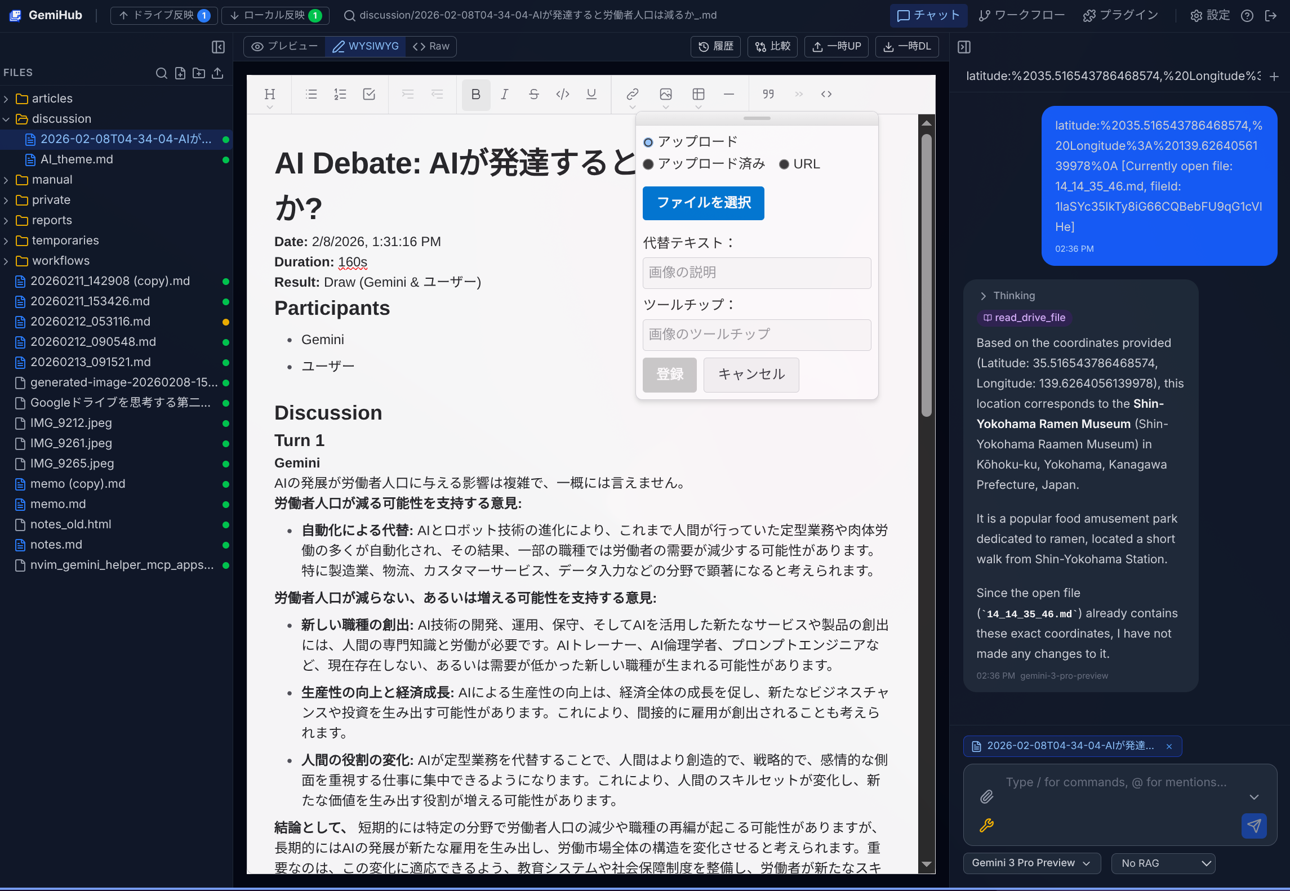Insert a table into the document
This screenshot has height=891, width=1290.
[699, 94]
